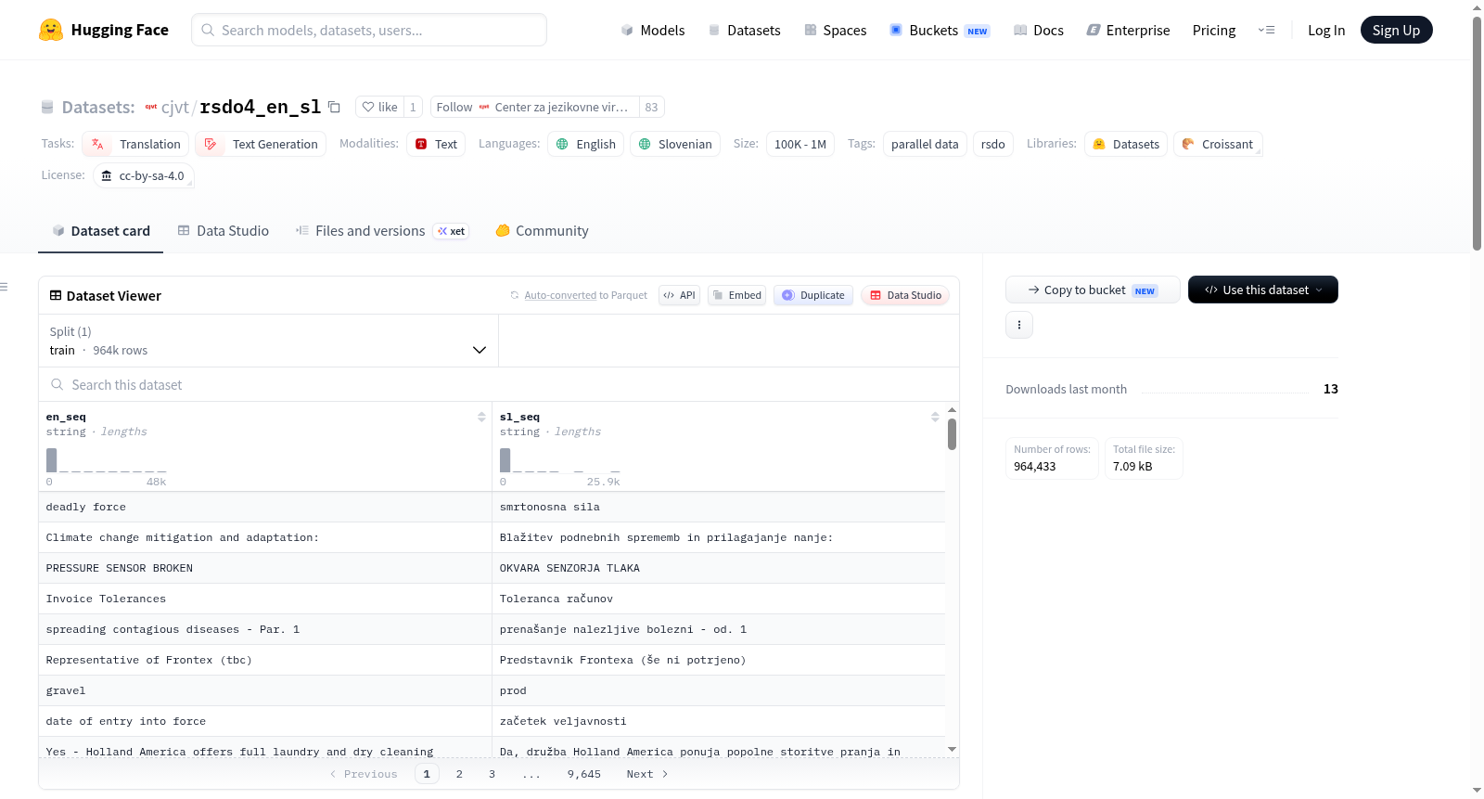The height and width of the screenshot is (799, 1484).
Task: Click Log In
Action: (x=1325, y=30)
